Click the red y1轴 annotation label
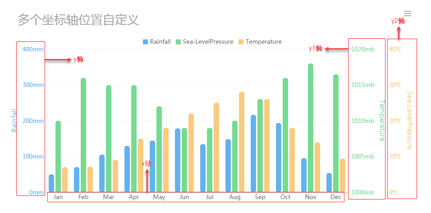Viewport: 431px width, 213px height. pyautogui.click(x=315, y=49)
